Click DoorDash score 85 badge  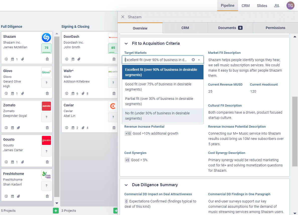click(x=113, y=48)
